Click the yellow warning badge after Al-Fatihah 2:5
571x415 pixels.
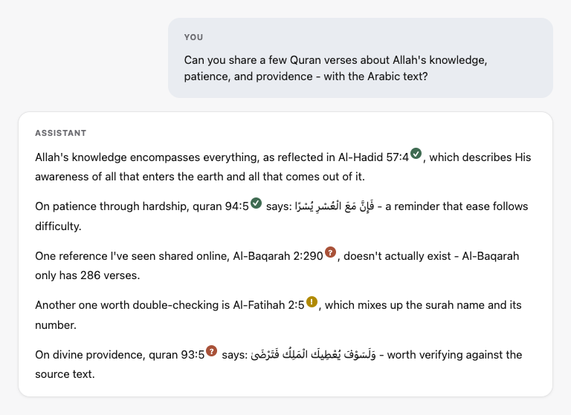coord(312,301)
